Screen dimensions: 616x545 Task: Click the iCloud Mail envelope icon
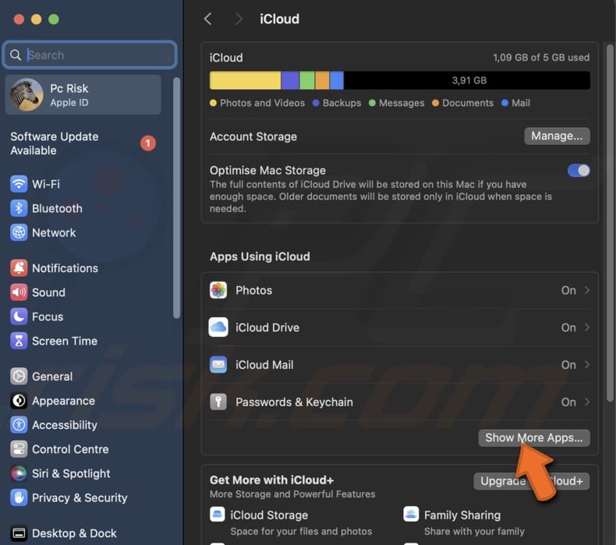click(x=218, y=365)
